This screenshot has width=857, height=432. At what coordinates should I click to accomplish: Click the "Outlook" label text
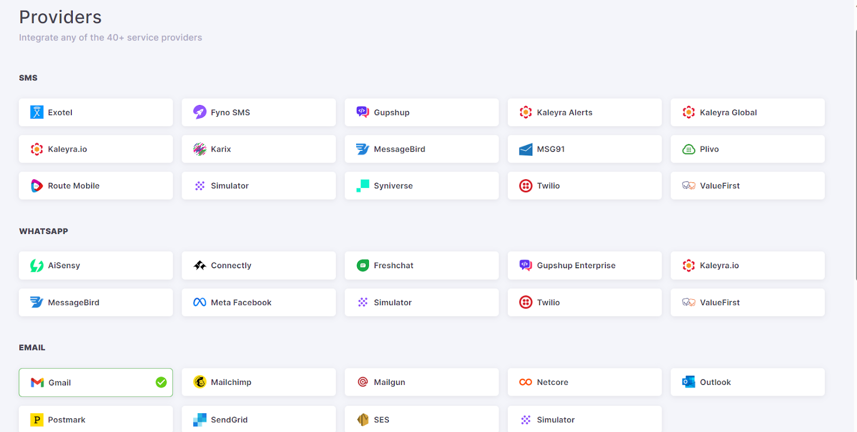[x=715, y=382]
